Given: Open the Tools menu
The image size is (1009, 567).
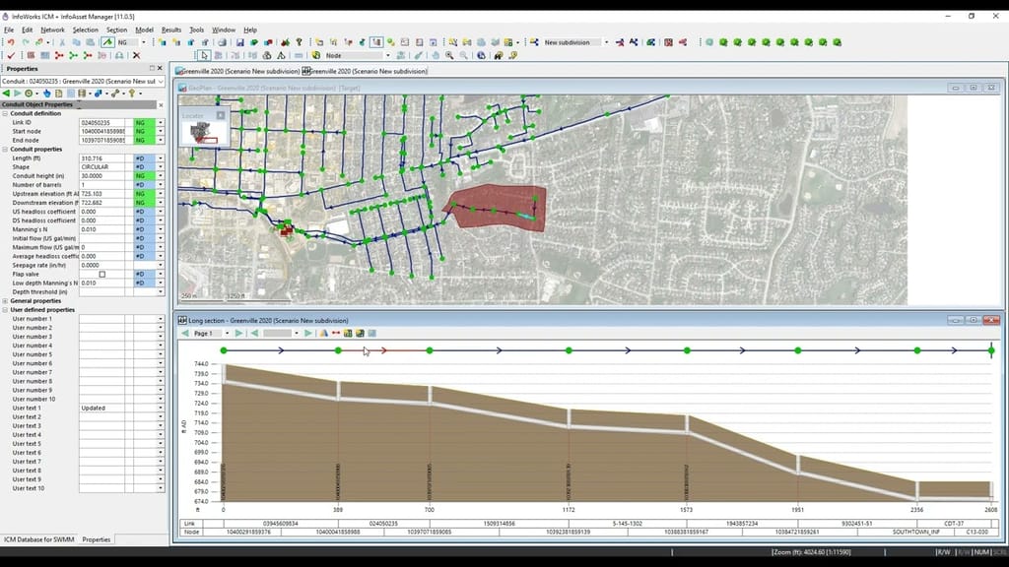Looking at the screenshot, I should point(196,30).
